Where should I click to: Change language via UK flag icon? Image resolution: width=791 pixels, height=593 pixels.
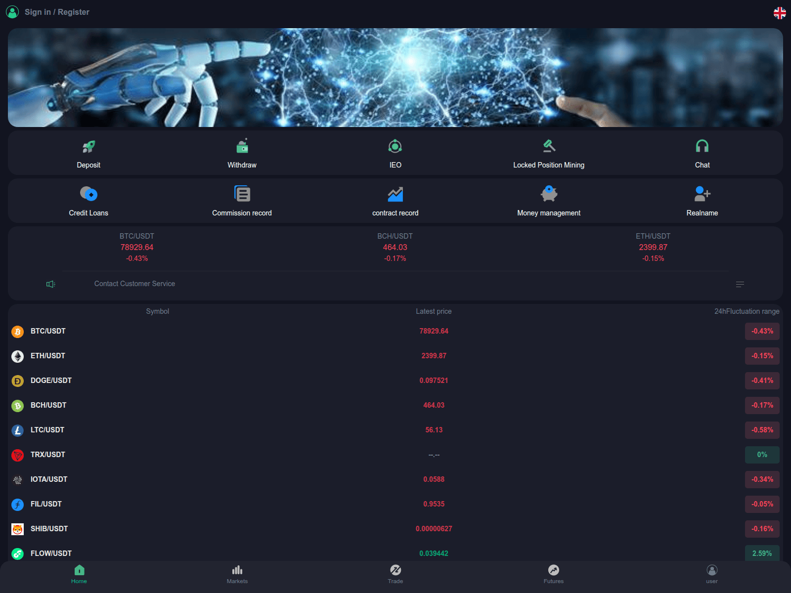coord(780,13)
